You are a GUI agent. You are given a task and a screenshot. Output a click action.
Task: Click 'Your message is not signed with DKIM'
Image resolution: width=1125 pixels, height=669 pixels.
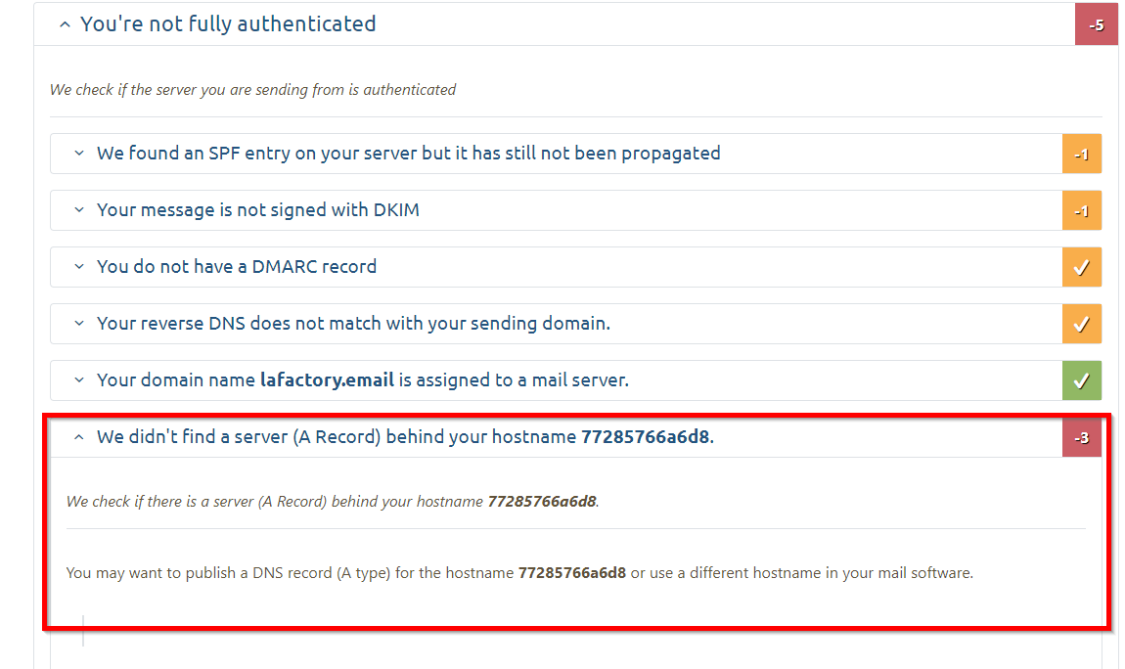257,210
